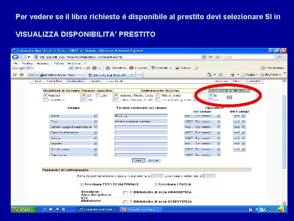Refresh the page using the green arrows icon
Viewport: 294px width, 221px height.
pyautogui.click(x=210, y=57)
